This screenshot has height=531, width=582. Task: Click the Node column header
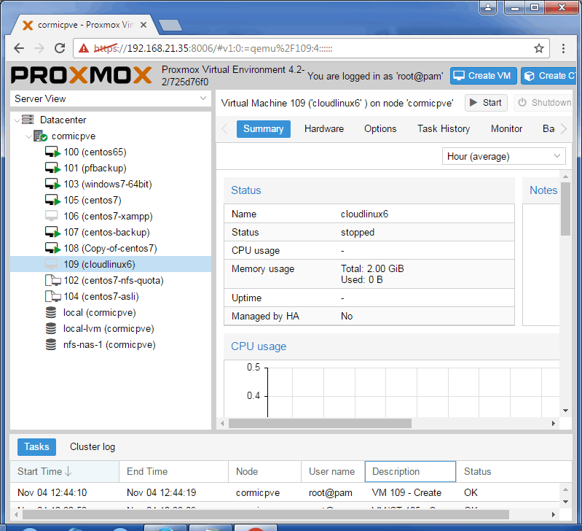pos(264,471)
